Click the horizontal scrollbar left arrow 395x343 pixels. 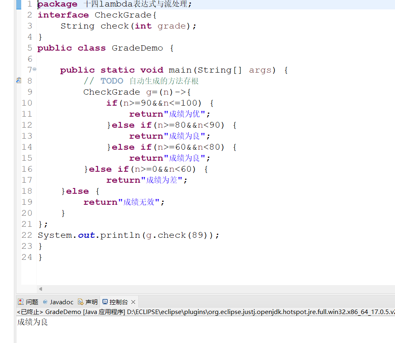point(40,289)
